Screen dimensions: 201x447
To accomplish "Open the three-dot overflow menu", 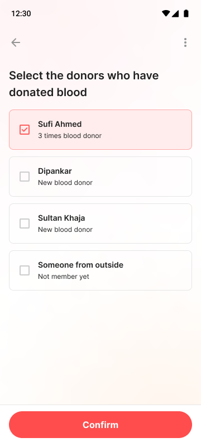I will click(185, 42).
